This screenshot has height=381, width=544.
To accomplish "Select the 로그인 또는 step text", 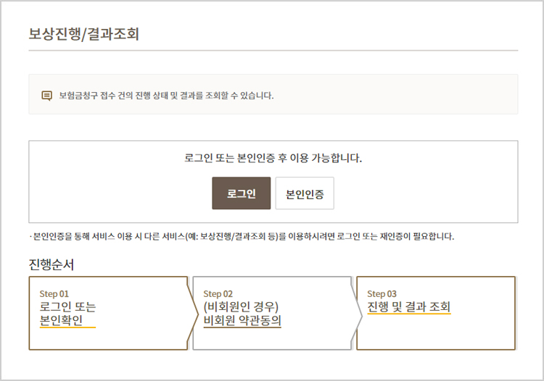I will tap(67, 306).
